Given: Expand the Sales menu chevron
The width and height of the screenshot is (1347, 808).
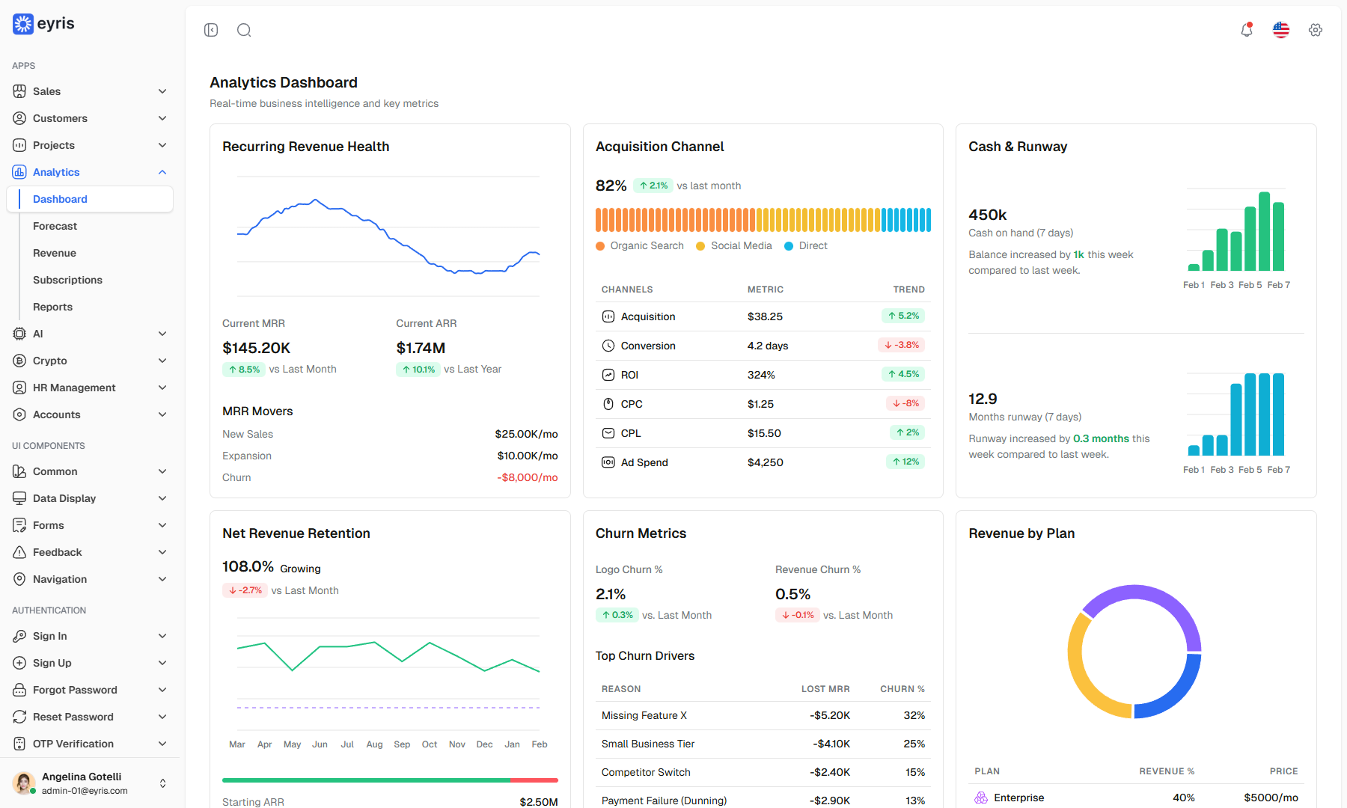Looking at the screenshot, I should tap(162, 91).
